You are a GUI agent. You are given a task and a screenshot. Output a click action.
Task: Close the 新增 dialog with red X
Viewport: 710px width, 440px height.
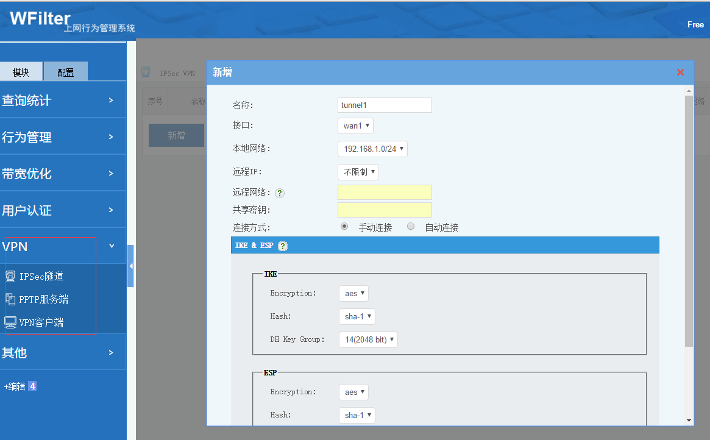tap(680, 73)
